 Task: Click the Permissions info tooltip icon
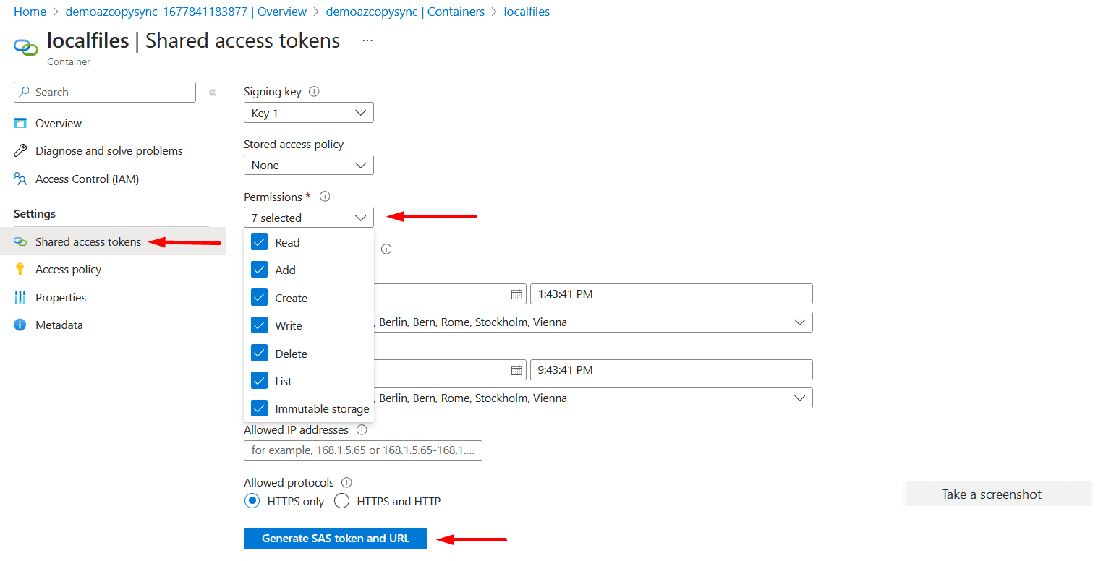coord(324,195)
